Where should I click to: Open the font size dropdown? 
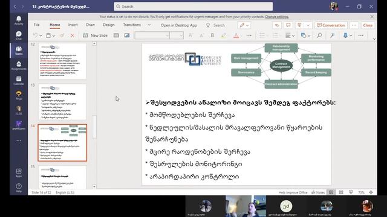tap(177, 36)
